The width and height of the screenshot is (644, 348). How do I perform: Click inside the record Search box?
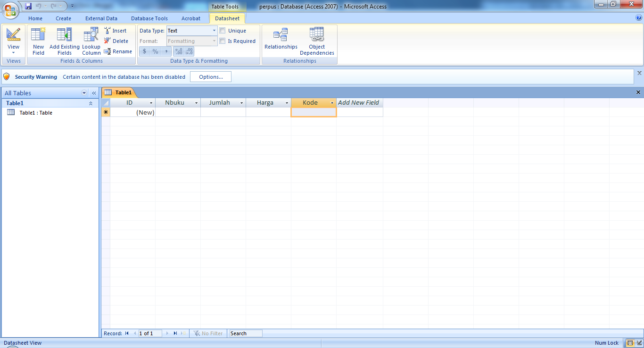[245, 333]
